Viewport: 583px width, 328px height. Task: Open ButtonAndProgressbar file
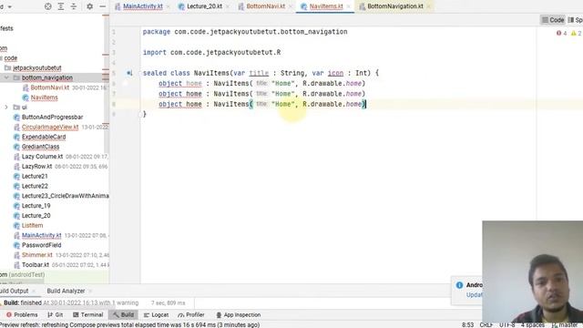(53, 118)
